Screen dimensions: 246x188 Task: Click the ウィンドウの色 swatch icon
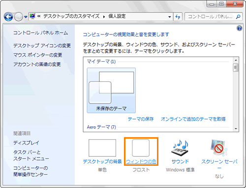click(x=141, y=148)
